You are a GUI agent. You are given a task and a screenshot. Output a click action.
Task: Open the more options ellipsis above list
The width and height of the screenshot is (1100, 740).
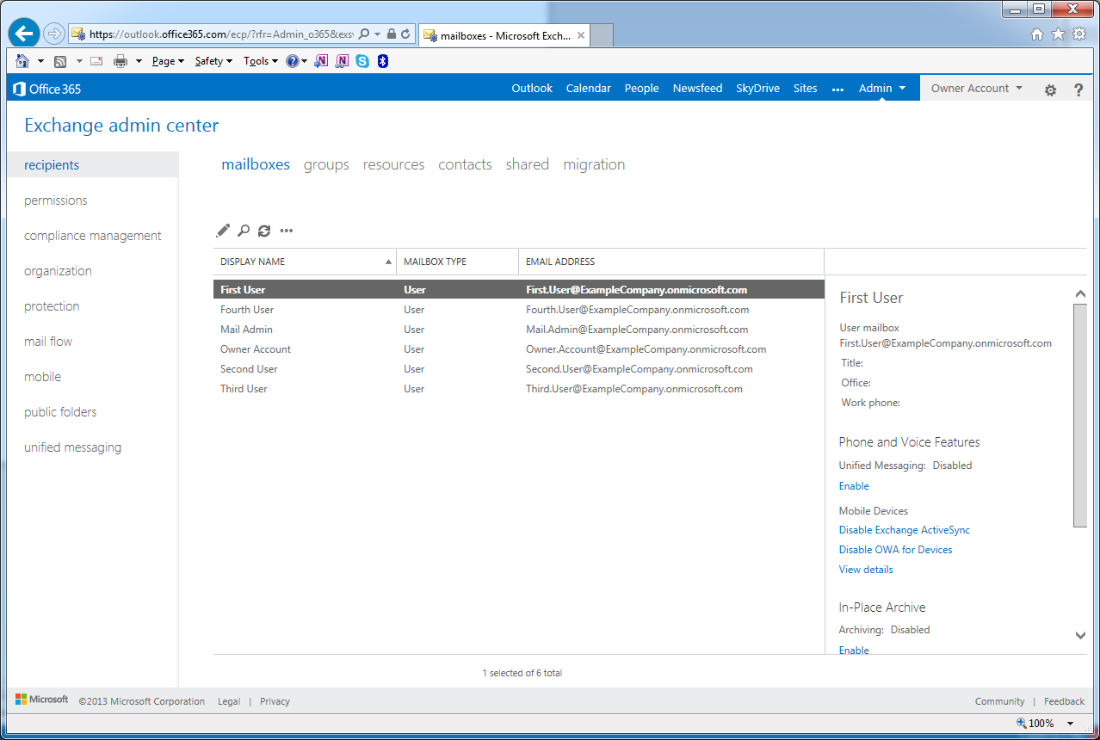click(287, 231)
